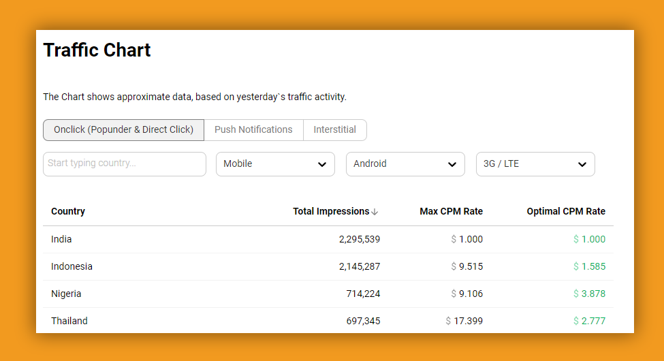Image resolution: width=664 pixels, height=361 pixels.
Task: Select the India country row
Action: point(61,239)
